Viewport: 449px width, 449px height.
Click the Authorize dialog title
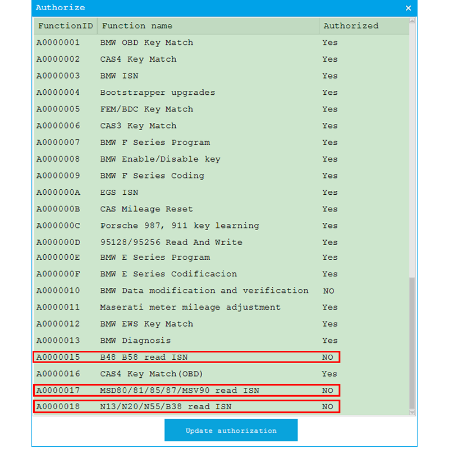(61, 8)
